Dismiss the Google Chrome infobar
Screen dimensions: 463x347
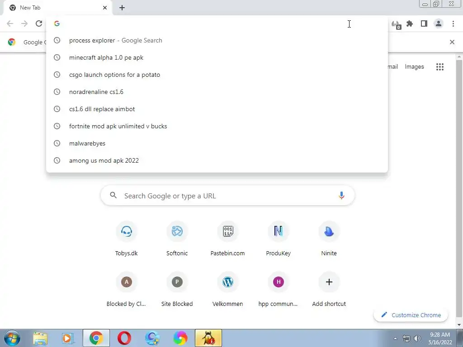click(452, 42)
